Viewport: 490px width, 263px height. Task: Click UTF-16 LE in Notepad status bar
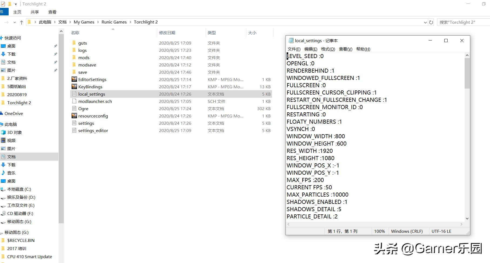[x=441, y=231]
